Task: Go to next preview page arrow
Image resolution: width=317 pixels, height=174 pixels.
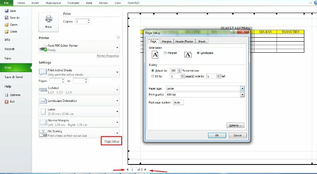Action: [x=145, y=170]
